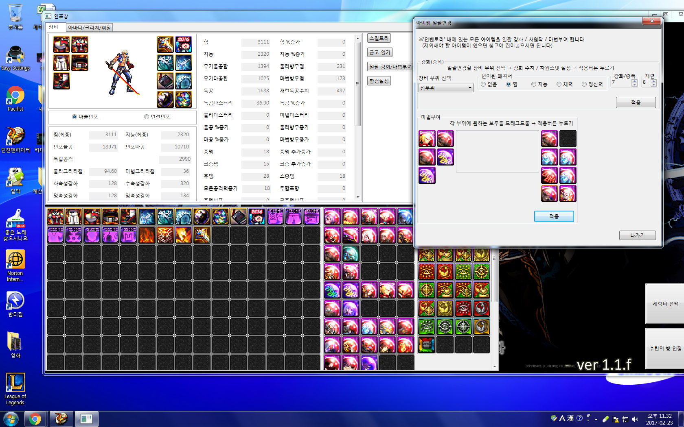Click the 스킬트리 button
This screenshot has height=427, width=684.
click(379, 38)
